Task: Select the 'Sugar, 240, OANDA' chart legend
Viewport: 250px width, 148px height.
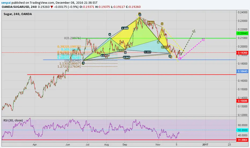Action: 18,14
